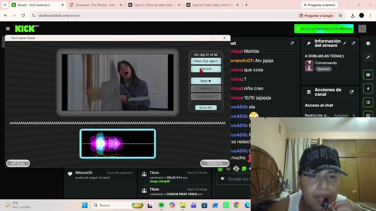Switch to the Stream - Kick Dashboard tab

click(x=37, y=5)
